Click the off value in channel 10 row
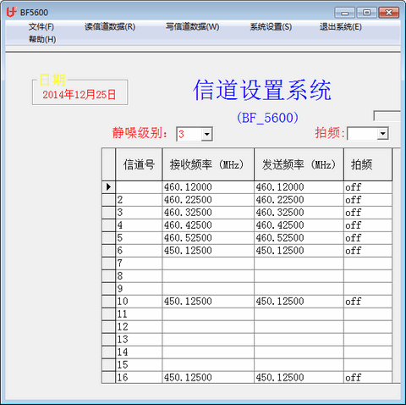This screenshot has height=405, width=406. tap(368, 302)
